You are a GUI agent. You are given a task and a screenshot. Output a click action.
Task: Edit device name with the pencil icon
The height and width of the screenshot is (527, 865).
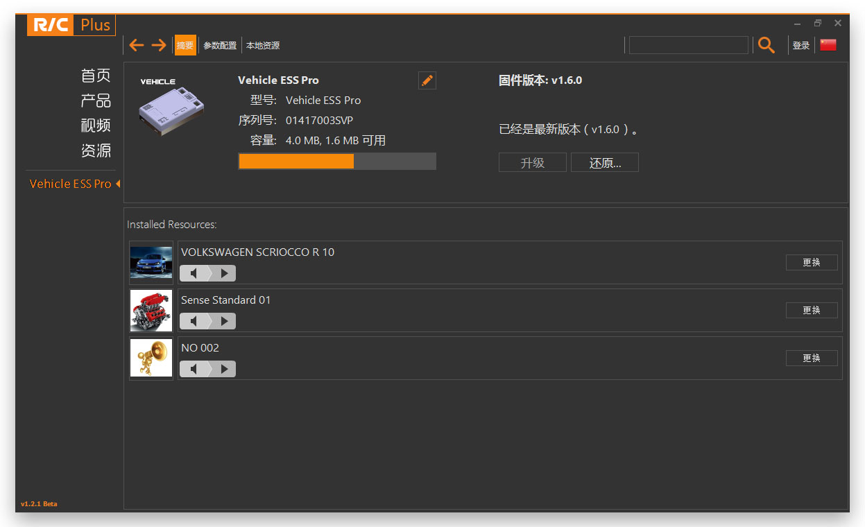tap(427, 80)
